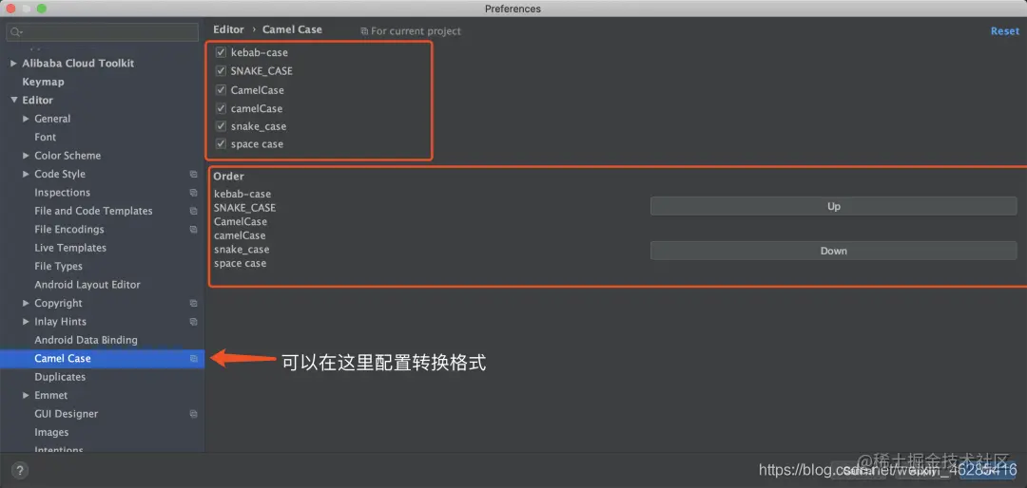Uncheck the snake_case checkbox
The height and width of the screenshot is (488, 1027).
click(x=221, y=126)
